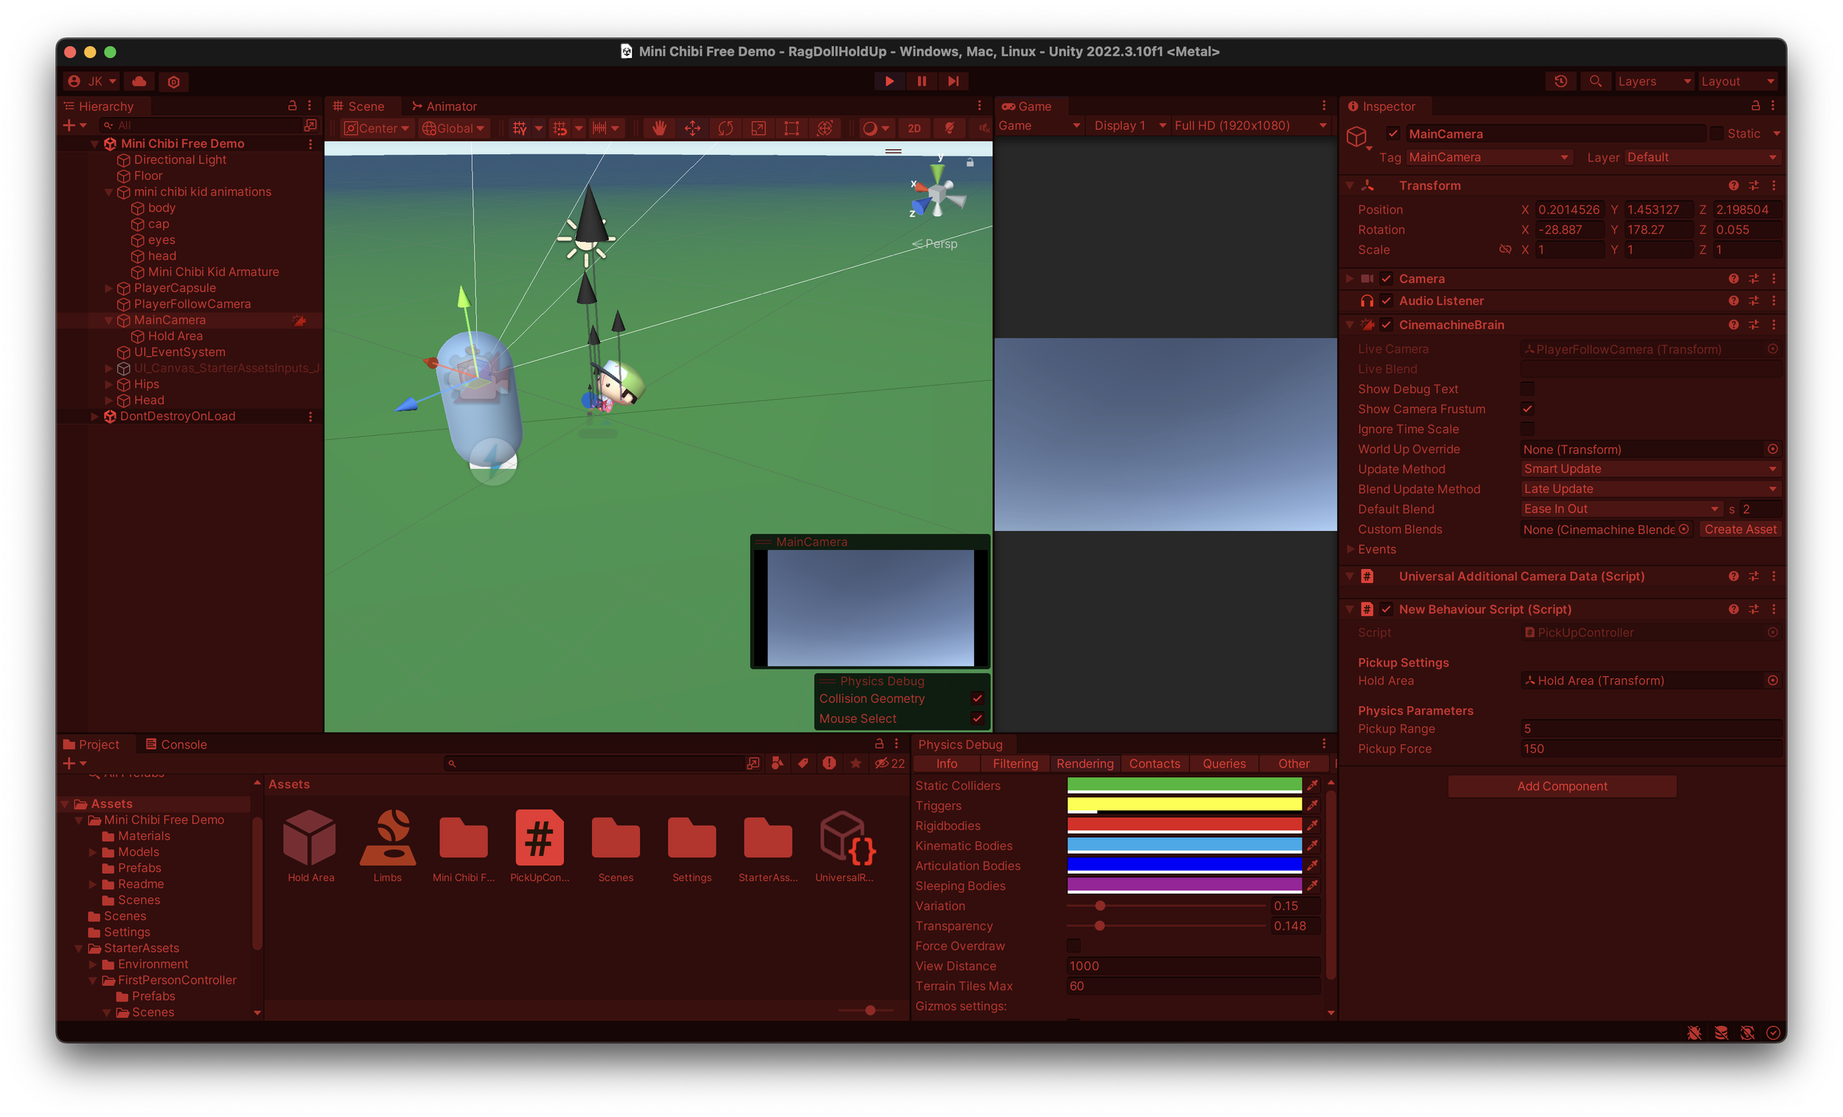Enable Show Debug Text checkbox
Viewport: 1843px width, 1117px height.
(1527, 389)
